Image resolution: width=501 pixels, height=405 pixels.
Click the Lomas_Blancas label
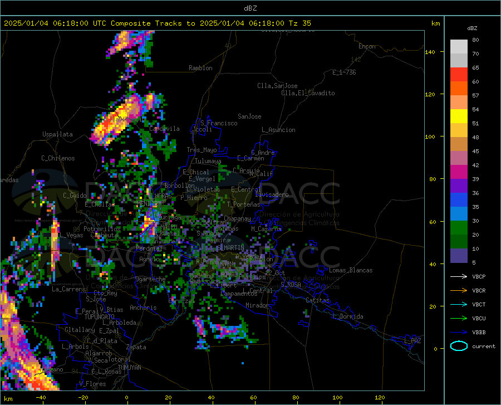pyautogui.click(x=351, y=270)
